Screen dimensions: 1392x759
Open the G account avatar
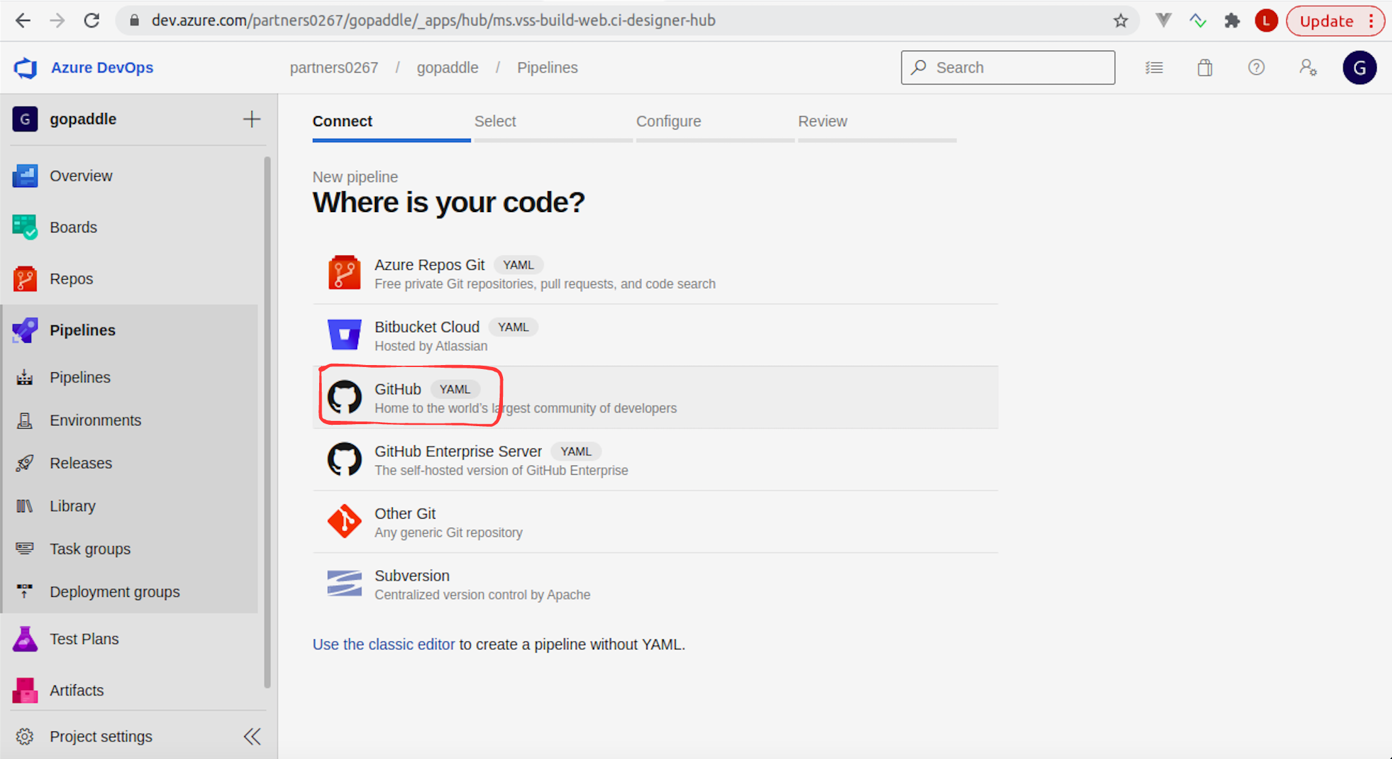[1360, 68]
